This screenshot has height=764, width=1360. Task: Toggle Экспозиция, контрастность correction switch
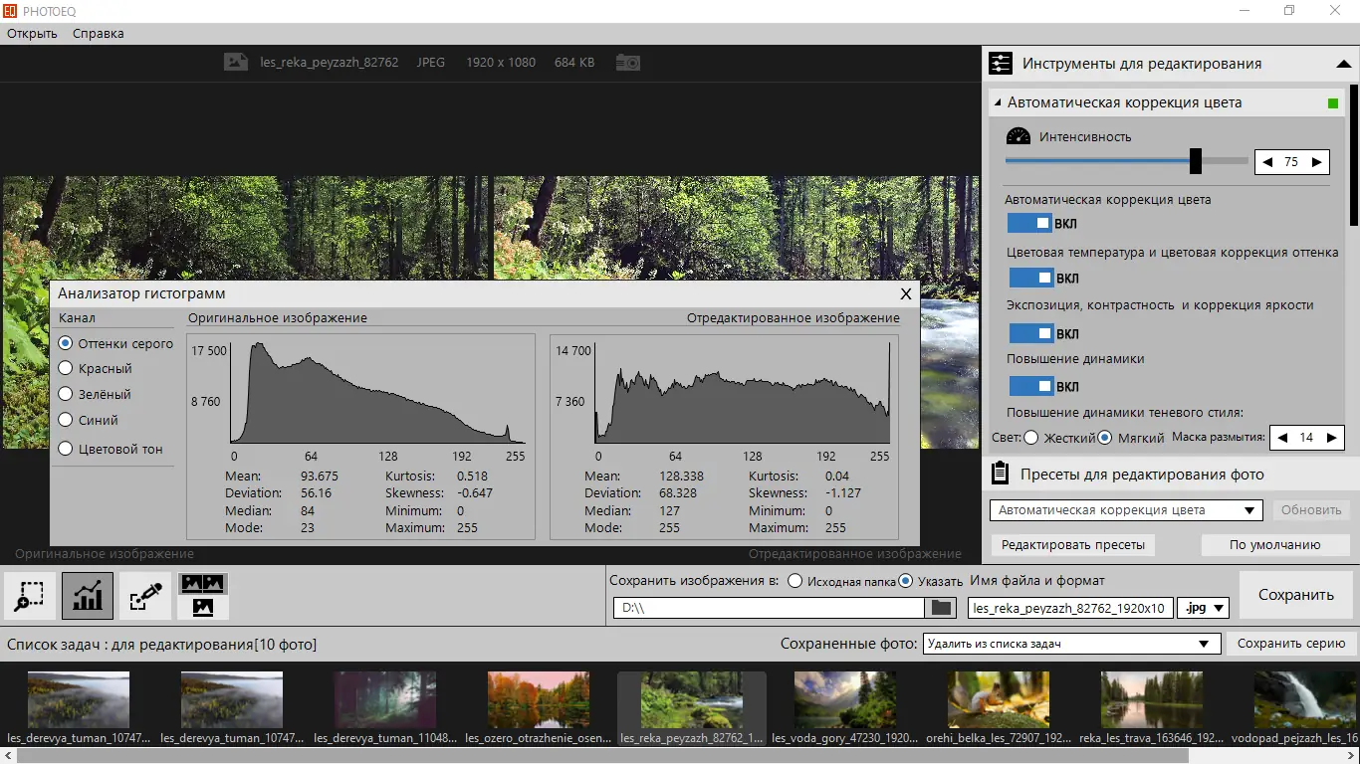pos(1031,333)
